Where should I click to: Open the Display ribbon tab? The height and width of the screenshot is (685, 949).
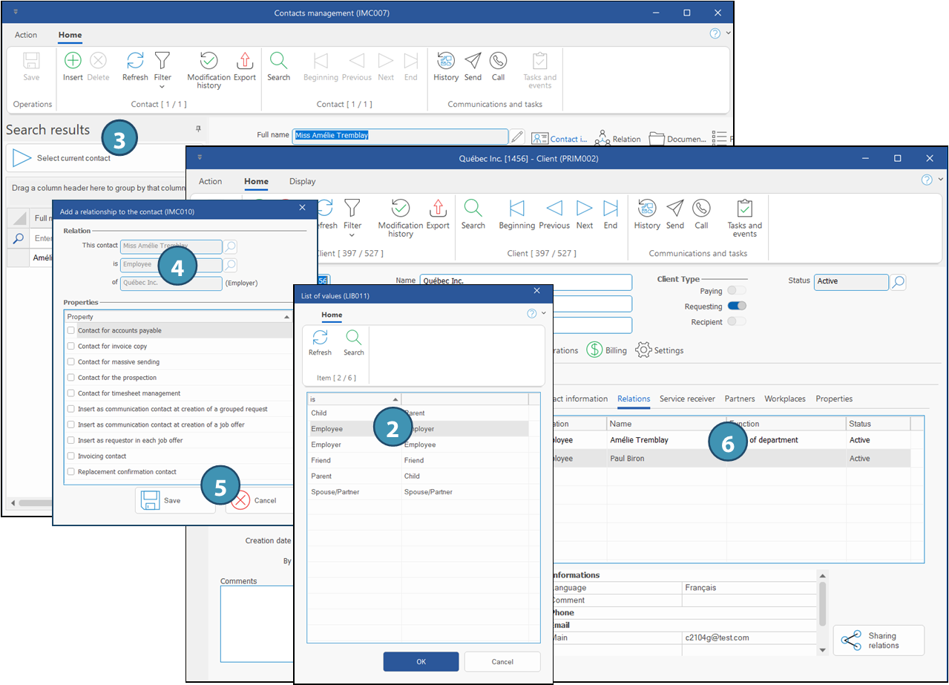302,181
